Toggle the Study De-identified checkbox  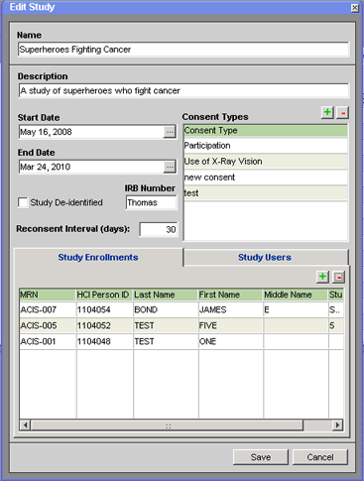pyautogui.click(x=23, y=202)
